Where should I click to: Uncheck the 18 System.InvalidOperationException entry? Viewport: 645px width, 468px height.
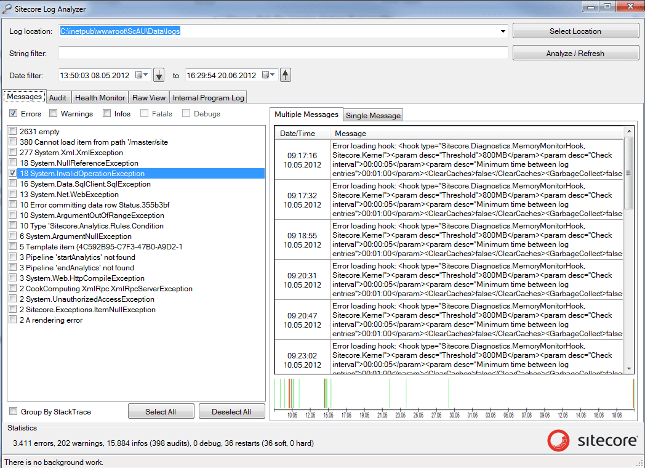coord(13,173)
